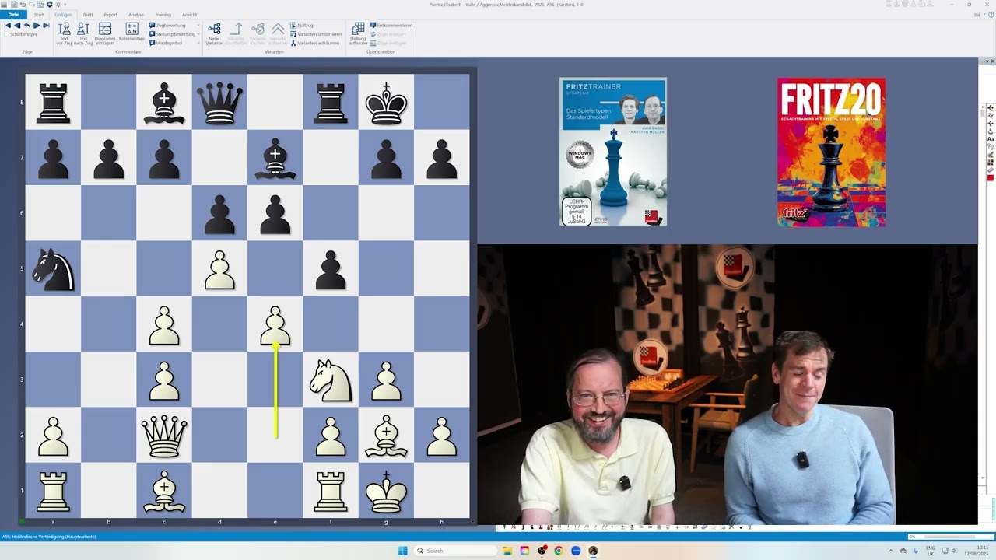Select the red color swatch in notation sidebar
This screenshot has height=560, width=996.
(991, 178)
